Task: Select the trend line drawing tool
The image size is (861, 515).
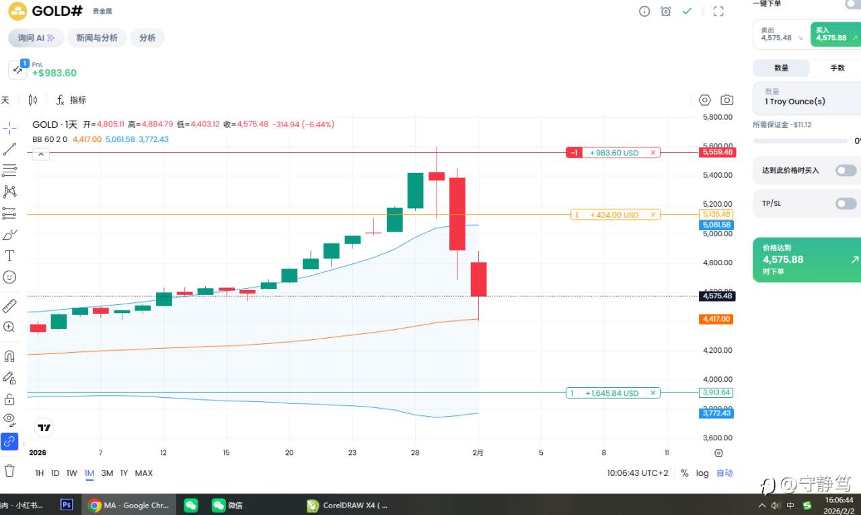Action: click(x=9, y=149)
